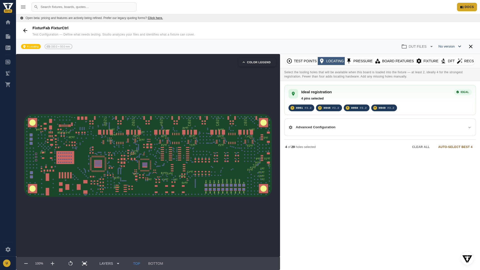Click the fit-to-screen icon
Viewport: 480px width, 270px height.
tap(84, 263)
